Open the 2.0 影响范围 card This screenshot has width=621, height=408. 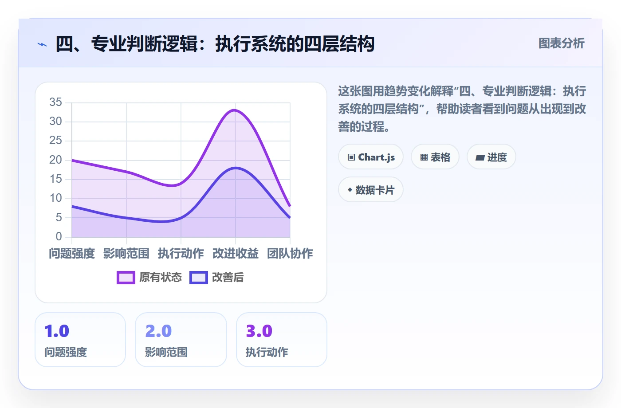coord(181,340)
